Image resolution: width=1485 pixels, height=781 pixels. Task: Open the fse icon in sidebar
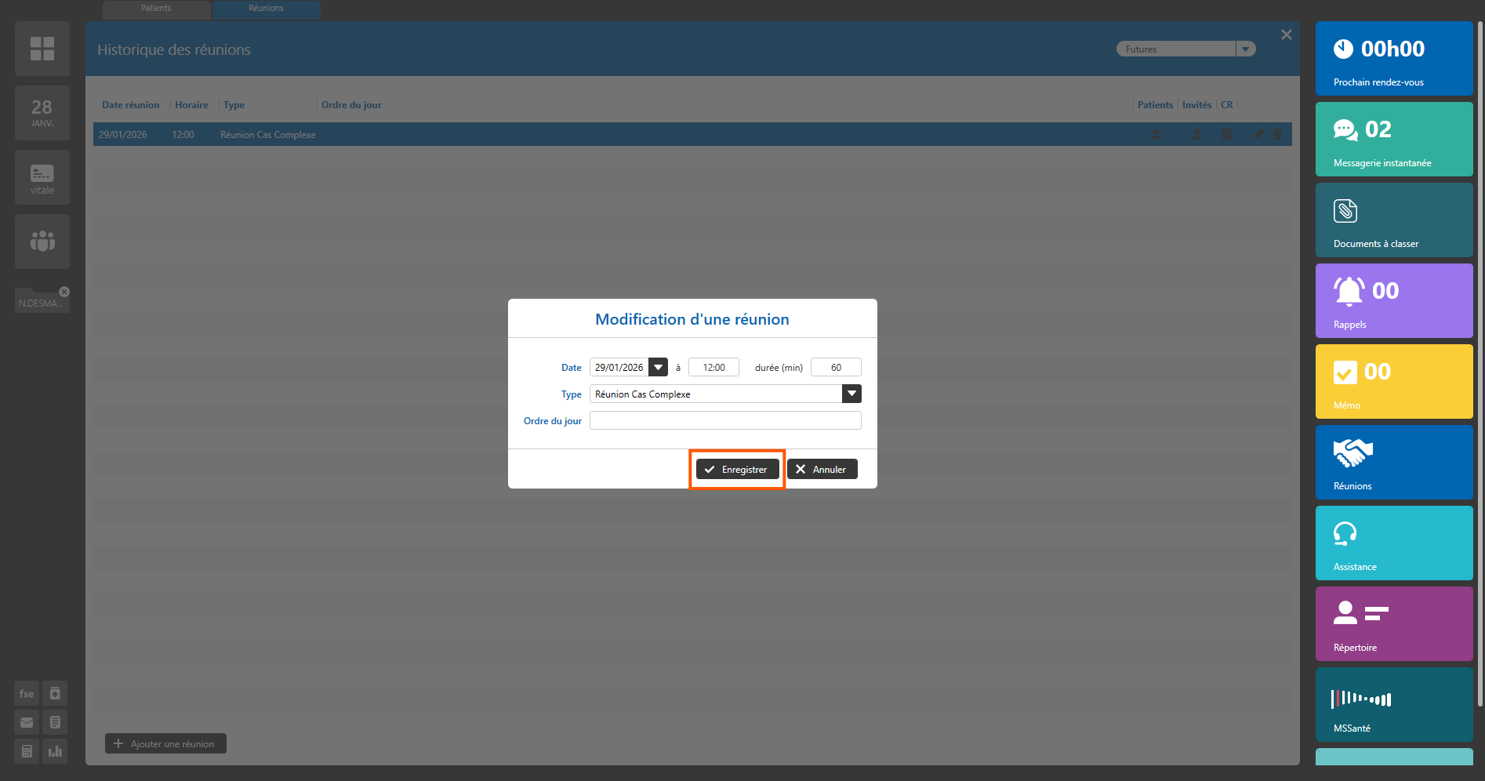[27, 693]
